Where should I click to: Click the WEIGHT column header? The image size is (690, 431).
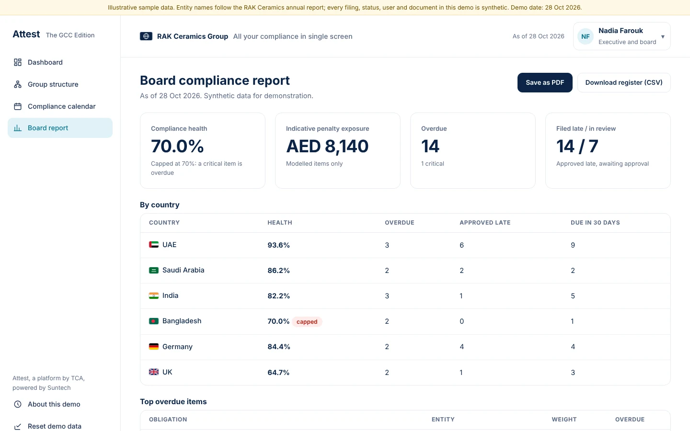(x=564, y=420)
